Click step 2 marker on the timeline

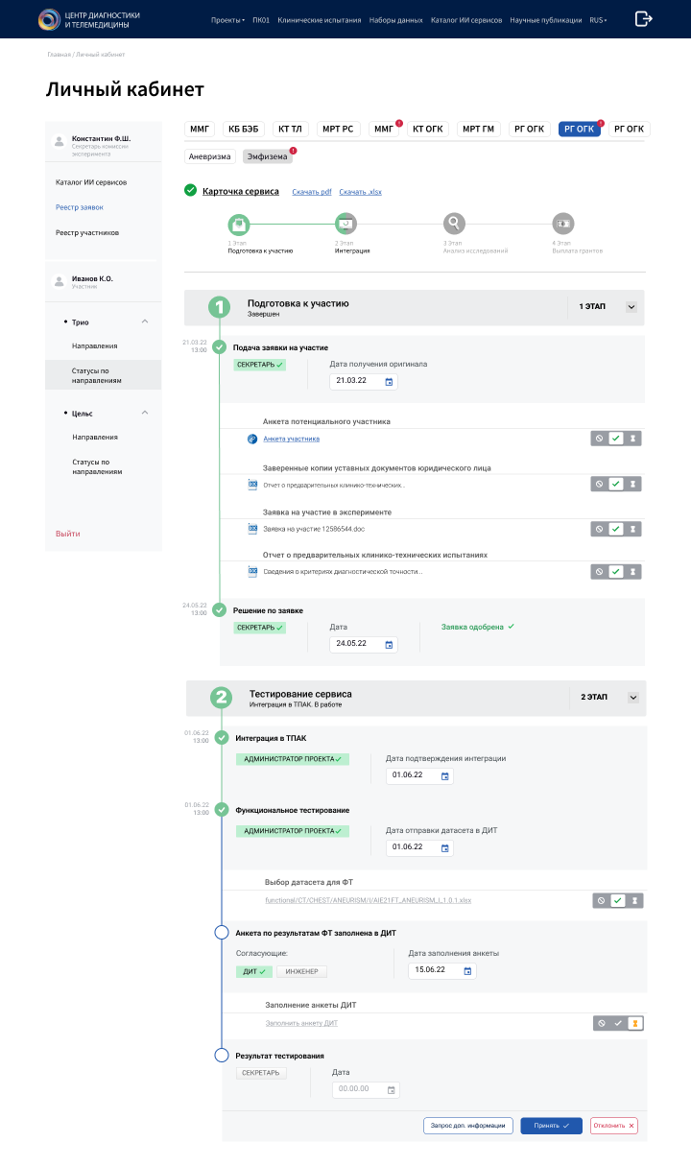222,698
